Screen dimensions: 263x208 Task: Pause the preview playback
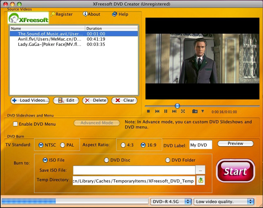tap(166, 112)
